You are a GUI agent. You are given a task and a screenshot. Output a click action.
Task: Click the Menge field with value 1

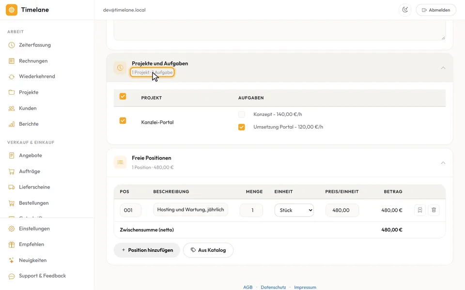(x=251, y=210)
